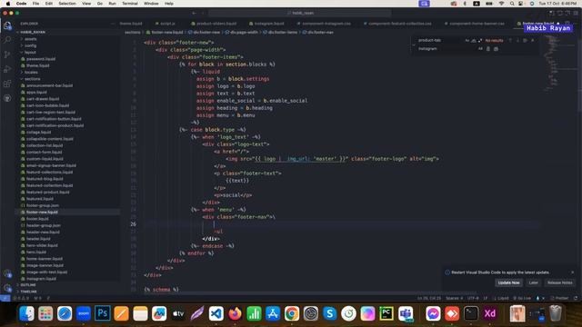Expand the Outline panel
Viewport: 582px width, 327px height.
tap(28, 284)
